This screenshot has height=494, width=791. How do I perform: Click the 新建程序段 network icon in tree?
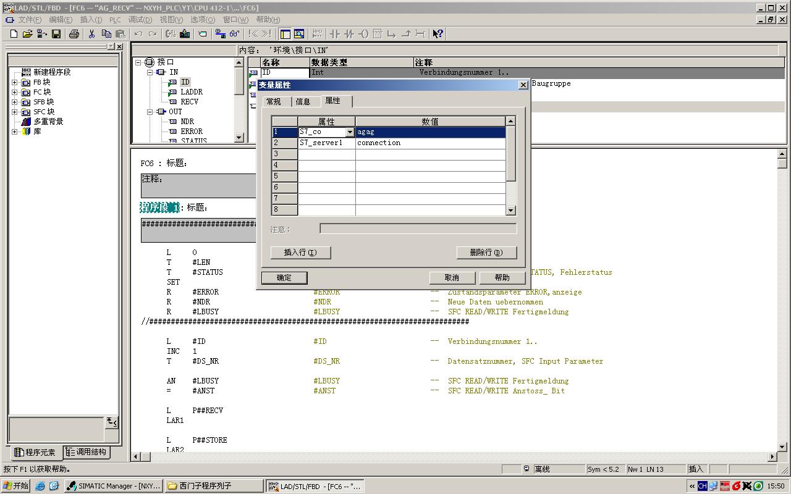26,72
